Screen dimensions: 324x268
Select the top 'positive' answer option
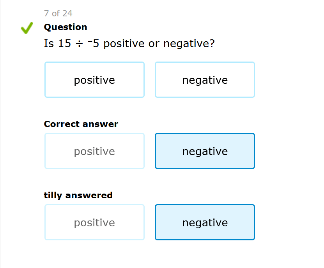point(94,80)
